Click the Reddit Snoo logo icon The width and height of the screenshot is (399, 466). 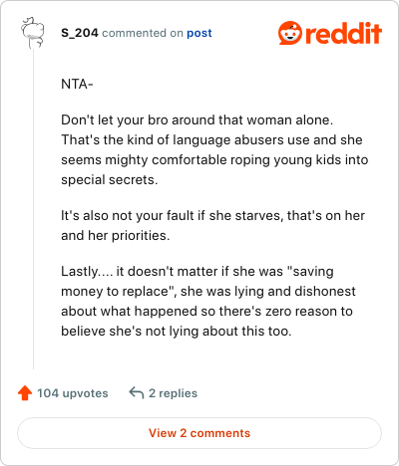pos(290,33)
